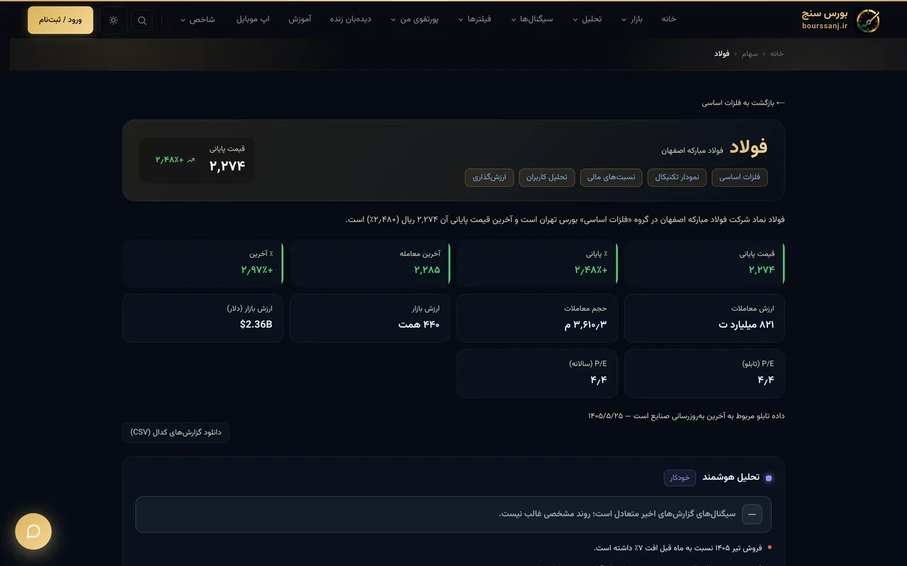Click the قیمت پایانی stat card
Screen dimensions: 907x566
704,263
